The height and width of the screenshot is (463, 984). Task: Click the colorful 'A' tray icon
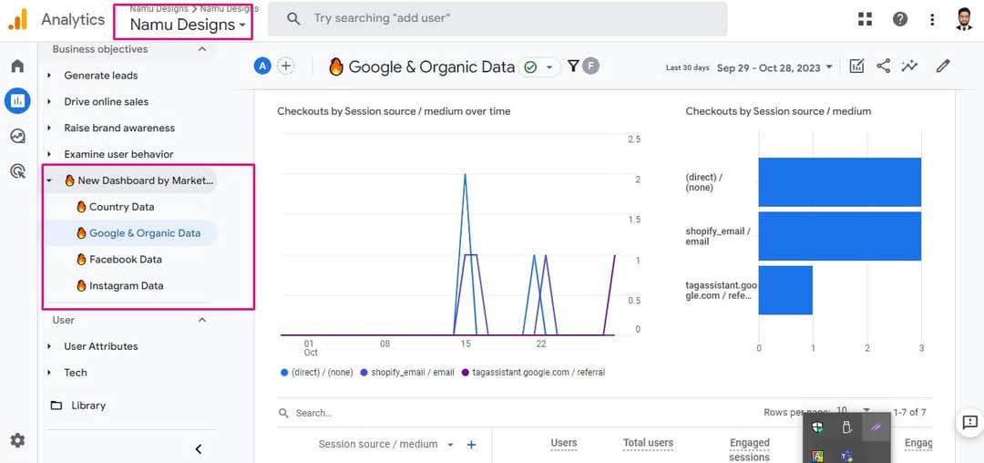point(817,456)
